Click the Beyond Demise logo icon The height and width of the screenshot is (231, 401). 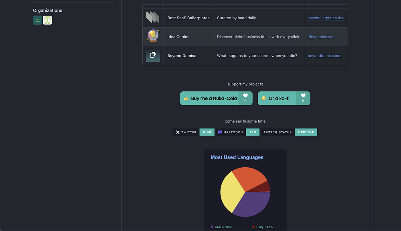point(153,55)
